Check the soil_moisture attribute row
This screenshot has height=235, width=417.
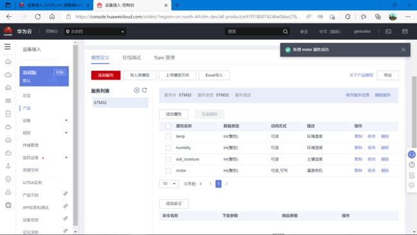168,159
